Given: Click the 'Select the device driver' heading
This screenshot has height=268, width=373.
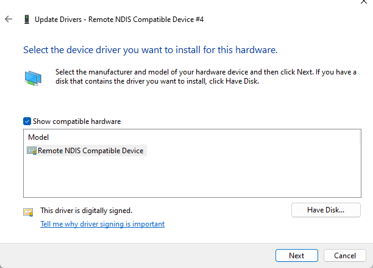Looking at the screenshot, I should pyautogui.click(x=154, y=49).
